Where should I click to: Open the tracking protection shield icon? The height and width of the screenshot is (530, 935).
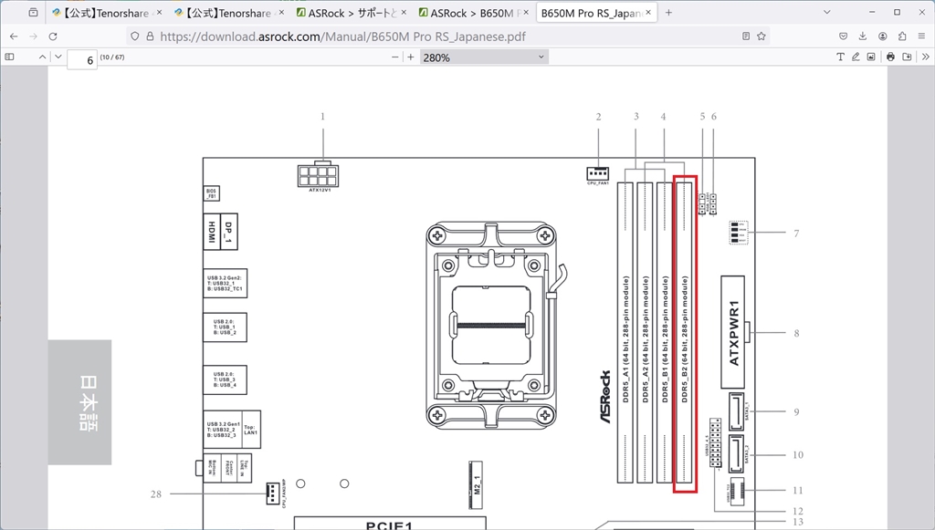pyautogui.click(x=135, y=36)
